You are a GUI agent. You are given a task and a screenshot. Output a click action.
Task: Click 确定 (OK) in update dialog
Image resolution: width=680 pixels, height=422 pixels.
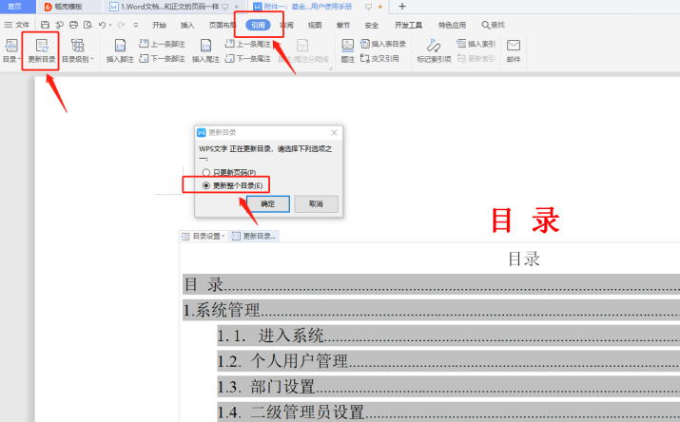pos(267,204)
